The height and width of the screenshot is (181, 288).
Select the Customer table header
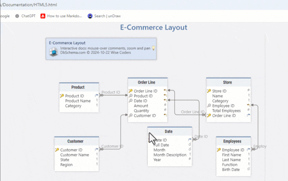[76, 141]
